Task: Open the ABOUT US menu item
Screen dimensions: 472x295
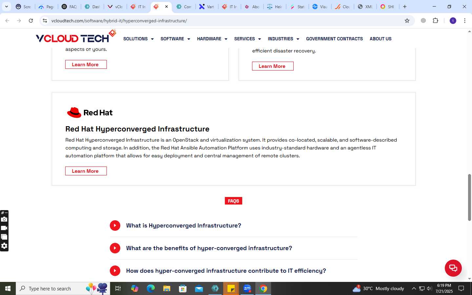Action: coord(381,39)
